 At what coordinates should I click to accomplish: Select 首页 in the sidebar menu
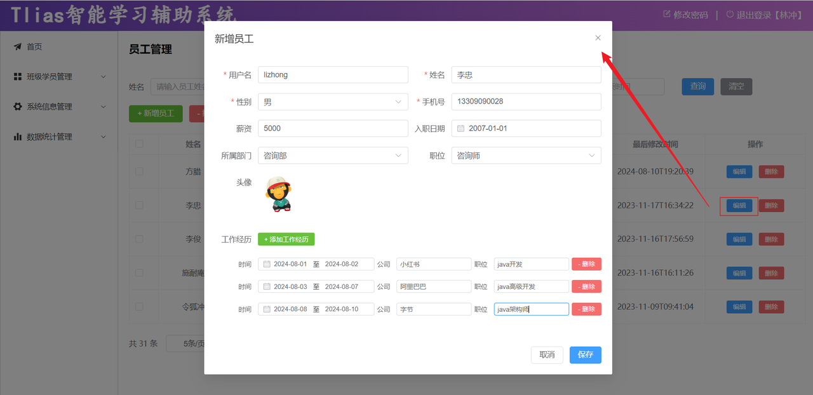pos(34,46)
